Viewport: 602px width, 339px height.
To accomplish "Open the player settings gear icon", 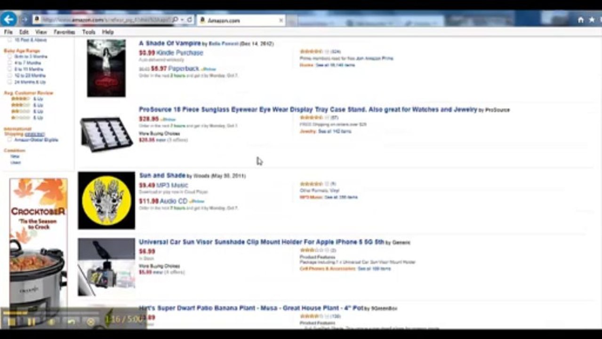I will click(x=91, y=322).
